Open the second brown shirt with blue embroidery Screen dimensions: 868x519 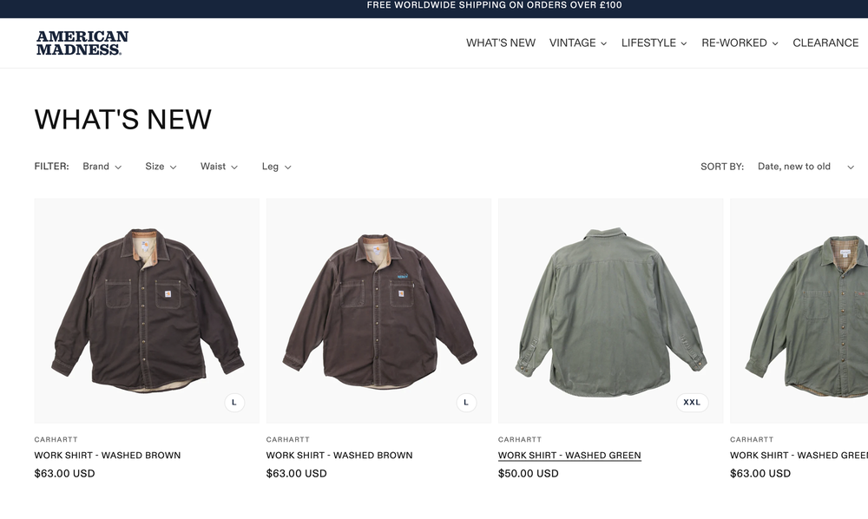(378, 311)
